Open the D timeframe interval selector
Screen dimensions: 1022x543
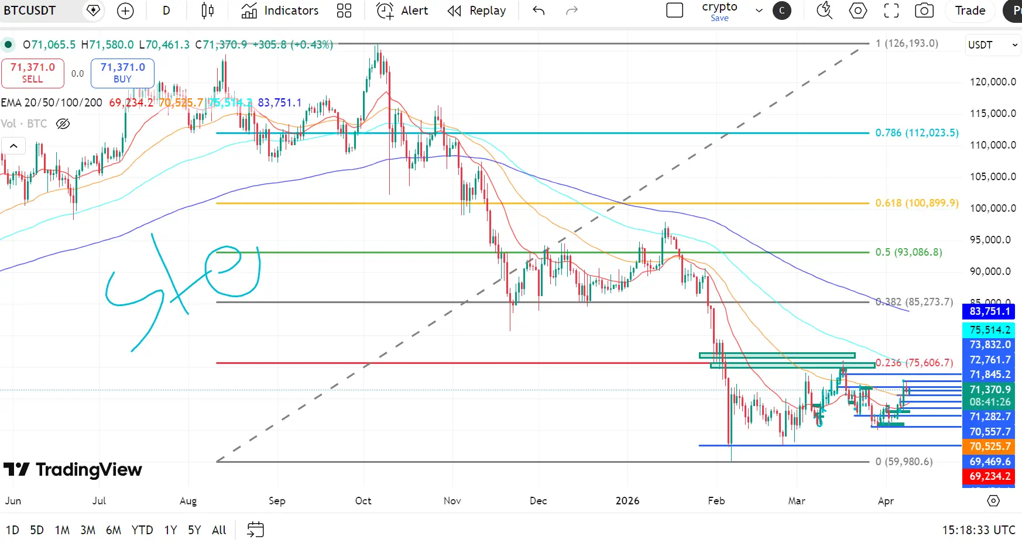pos(166,11)
